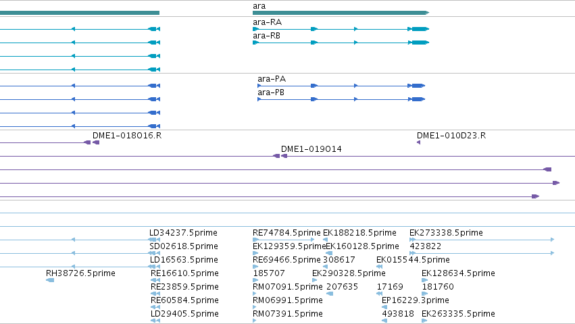
Task: Open EST SD02618.5prime
Action: pyautogui.click(x=184, y=246)
